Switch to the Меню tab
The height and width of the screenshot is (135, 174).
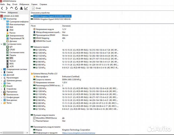point(3,12)
